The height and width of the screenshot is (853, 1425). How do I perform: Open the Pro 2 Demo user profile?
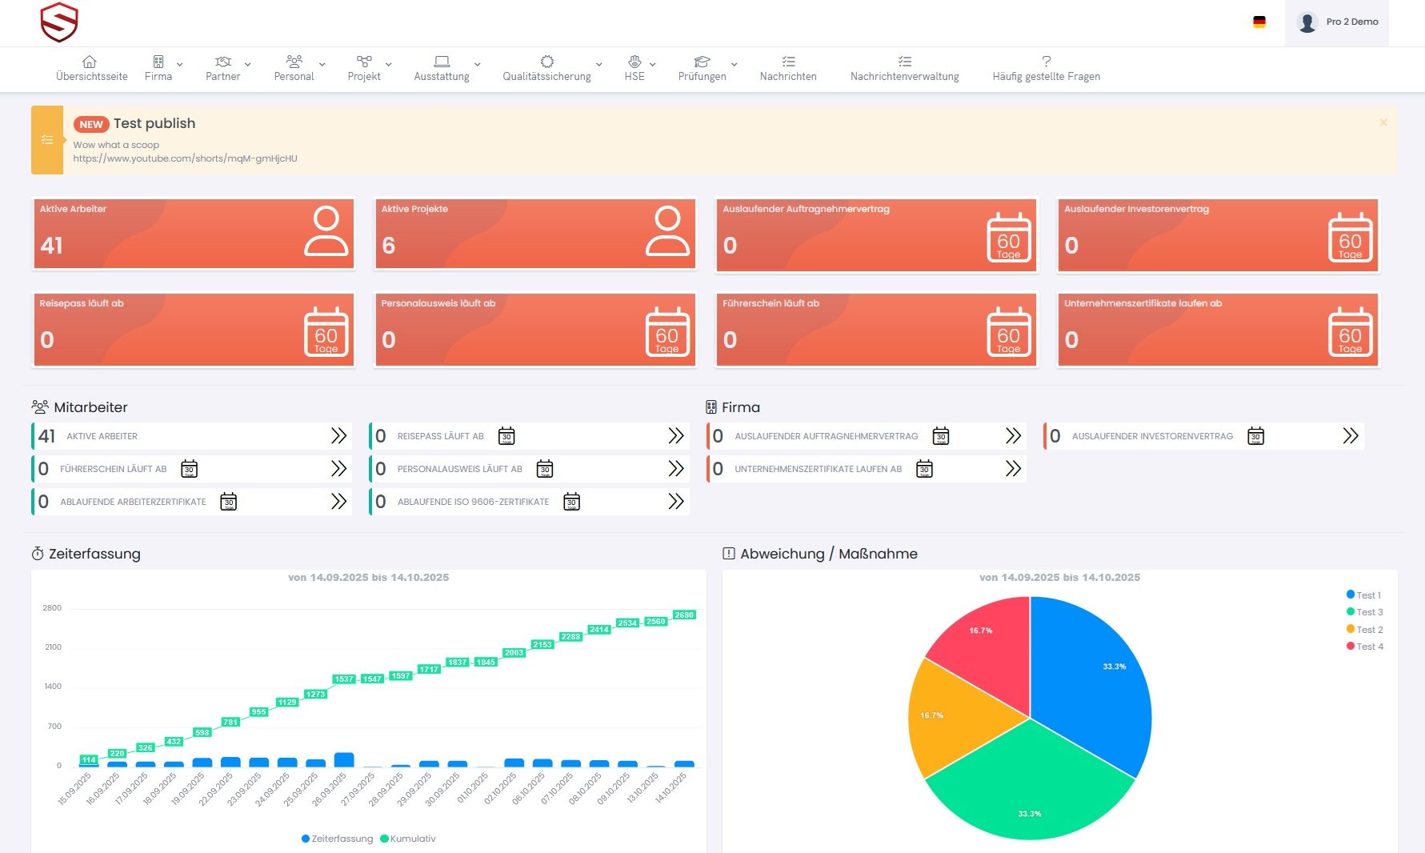coord(1337,22)
